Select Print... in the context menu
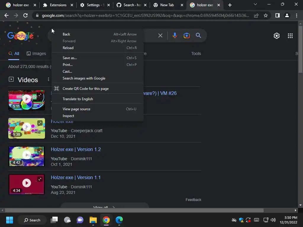The height and width of the screenshot is (227, 303). click(x=97, y=64)
